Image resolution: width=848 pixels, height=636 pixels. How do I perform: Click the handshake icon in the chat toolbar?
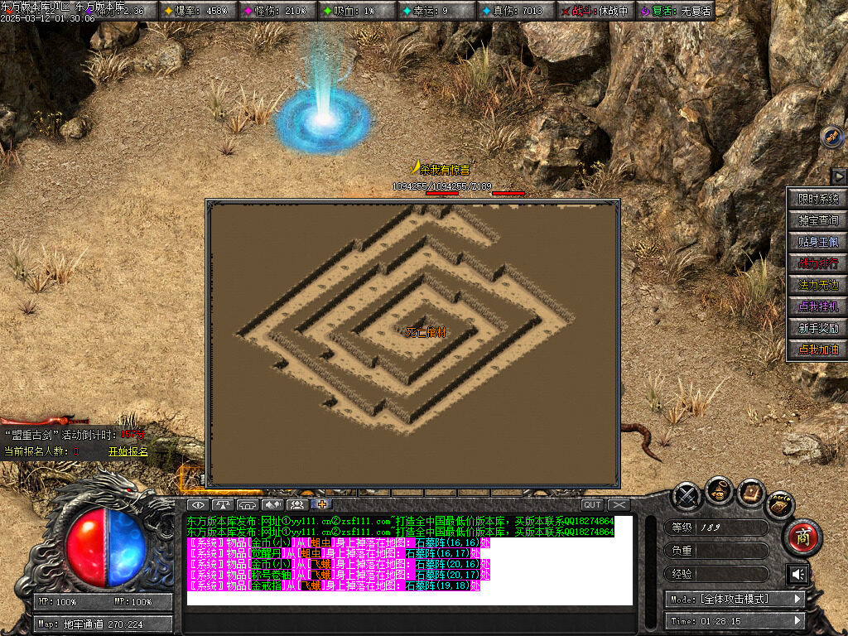tap(272, 504)
